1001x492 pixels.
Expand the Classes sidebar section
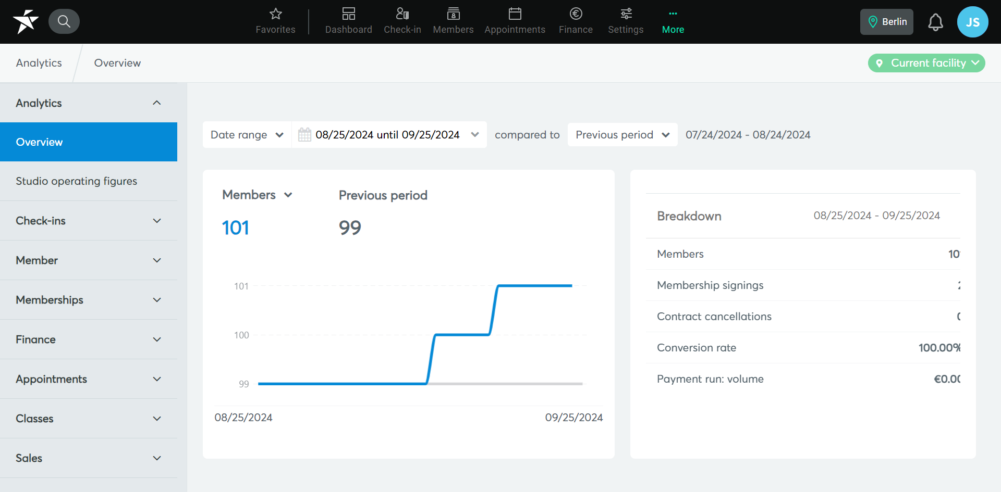coord(89,419)
